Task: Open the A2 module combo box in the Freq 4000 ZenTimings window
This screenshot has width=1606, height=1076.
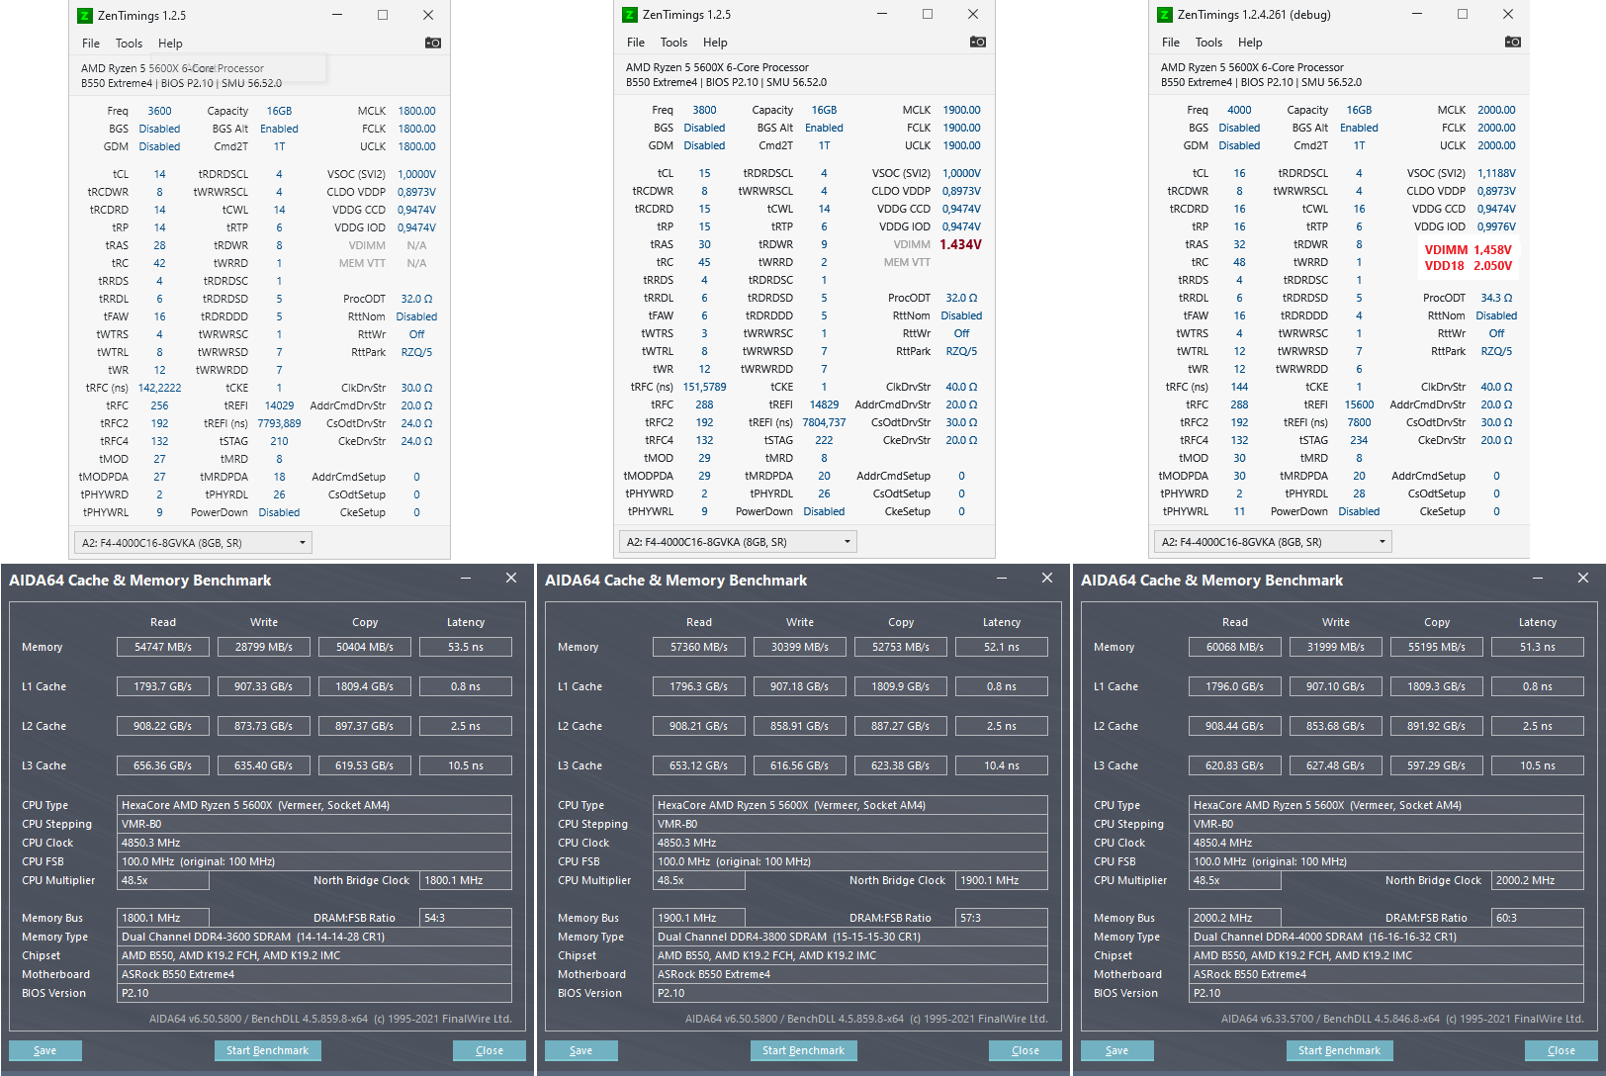Action: (x=1273, y=542)
